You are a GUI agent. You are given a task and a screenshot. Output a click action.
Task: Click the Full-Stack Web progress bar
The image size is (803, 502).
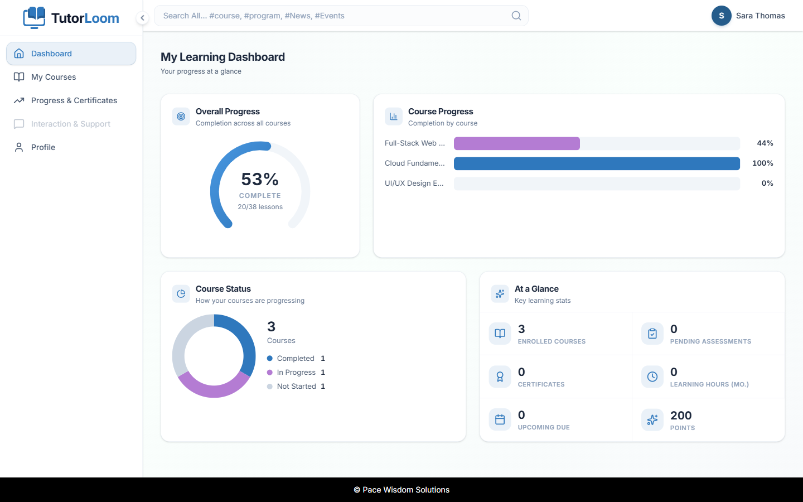(x=597, y=143)
